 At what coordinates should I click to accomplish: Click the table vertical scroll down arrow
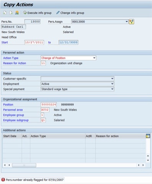coord(148,160)
